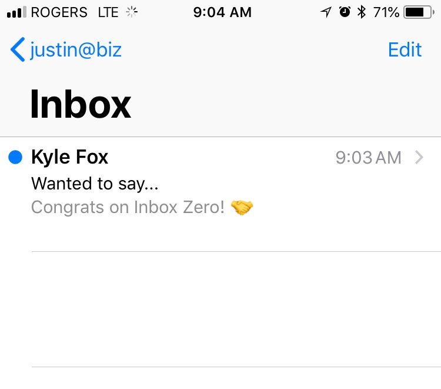The width and height of the screenshot is (441, 389).
Task: Tap the 9:04 AM status bar clock
Action: click(x=222, y=12)
